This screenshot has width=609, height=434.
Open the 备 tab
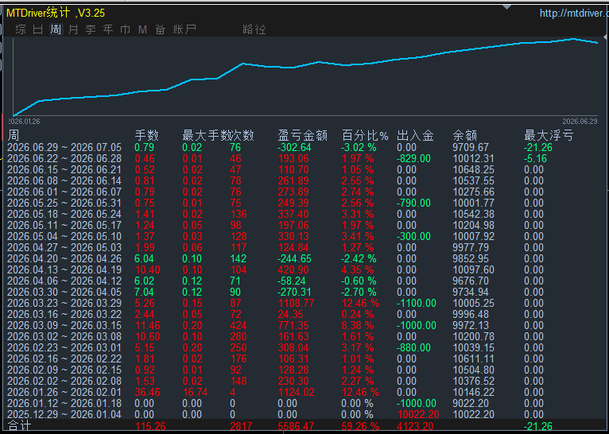pos(160,29)
